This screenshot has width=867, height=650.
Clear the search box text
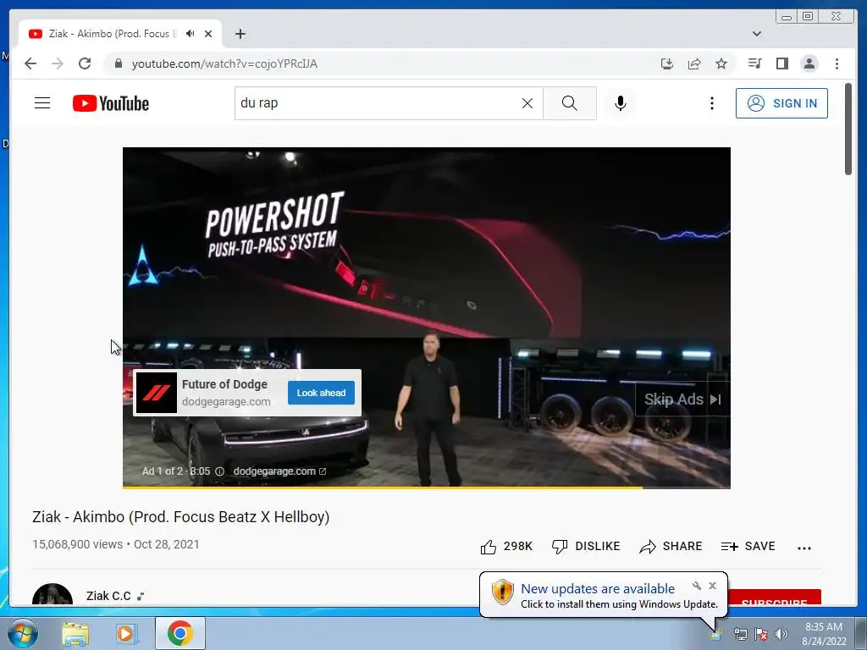click(527, 103)
